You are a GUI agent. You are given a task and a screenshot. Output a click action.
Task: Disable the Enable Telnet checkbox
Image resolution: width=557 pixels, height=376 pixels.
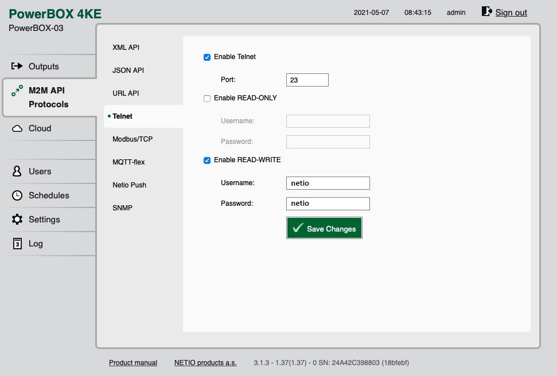[x=207, y=57]
